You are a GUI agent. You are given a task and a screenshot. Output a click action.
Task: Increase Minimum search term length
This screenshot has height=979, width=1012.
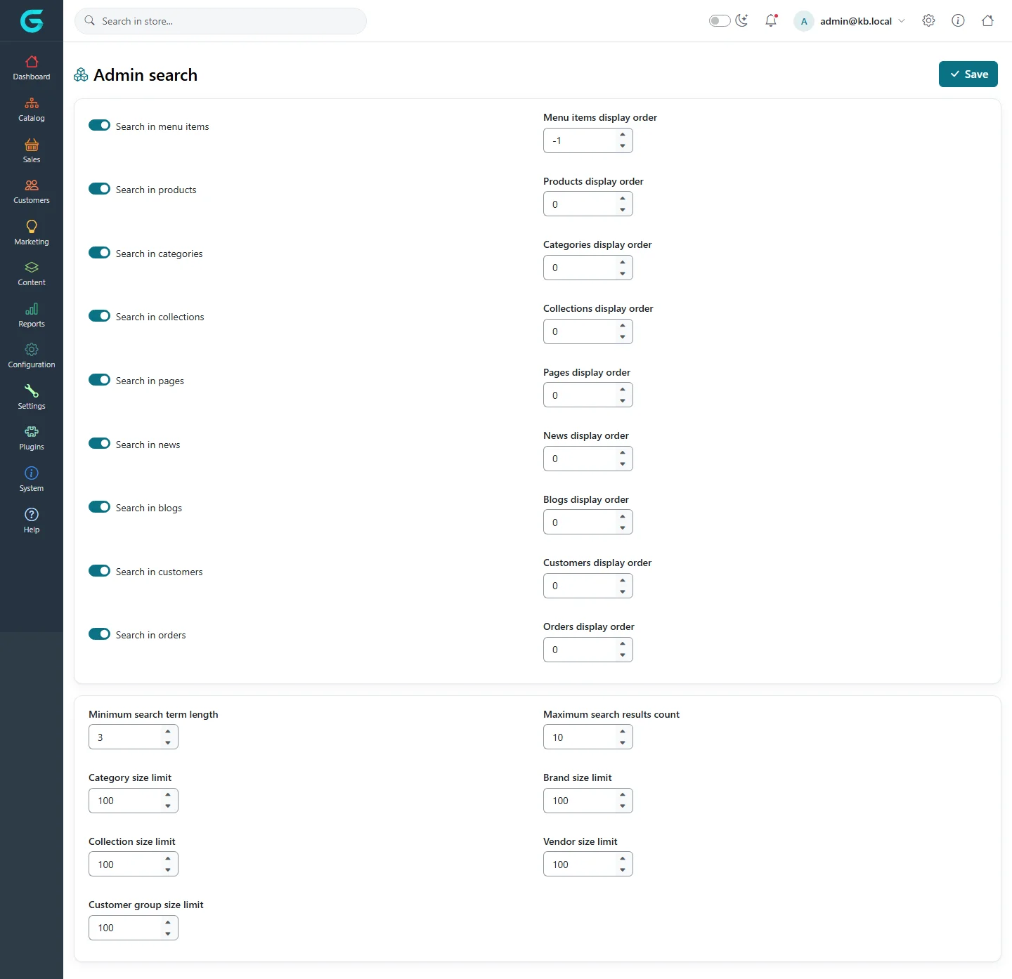[168, 732]
